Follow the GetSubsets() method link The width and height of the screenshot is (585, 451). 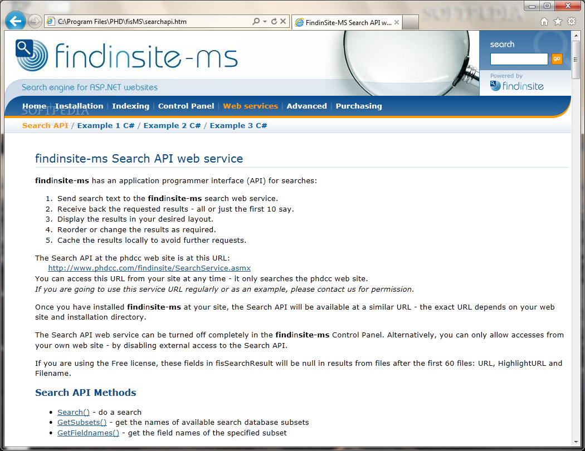click(82, 422)
